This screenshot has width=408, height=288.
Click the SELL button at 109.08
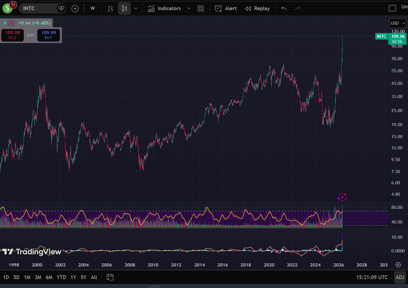coord(12,35)
